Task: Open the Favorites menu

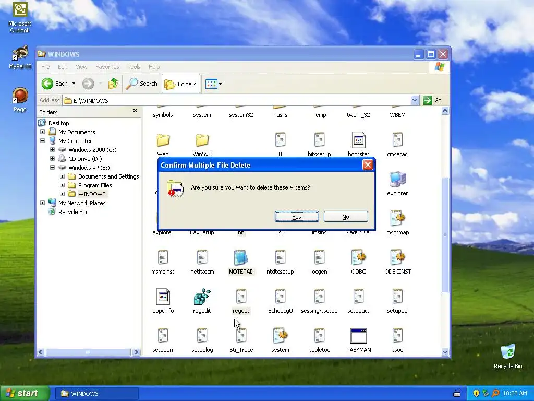Action: tap(107, 67)
